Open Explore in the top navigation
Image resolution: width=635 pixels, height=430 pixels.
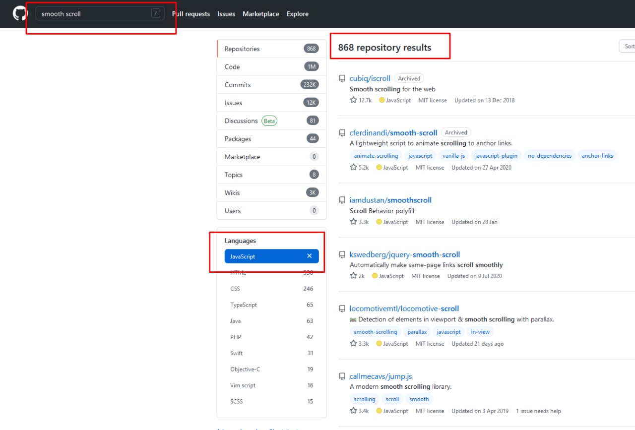tap(298, 14)
